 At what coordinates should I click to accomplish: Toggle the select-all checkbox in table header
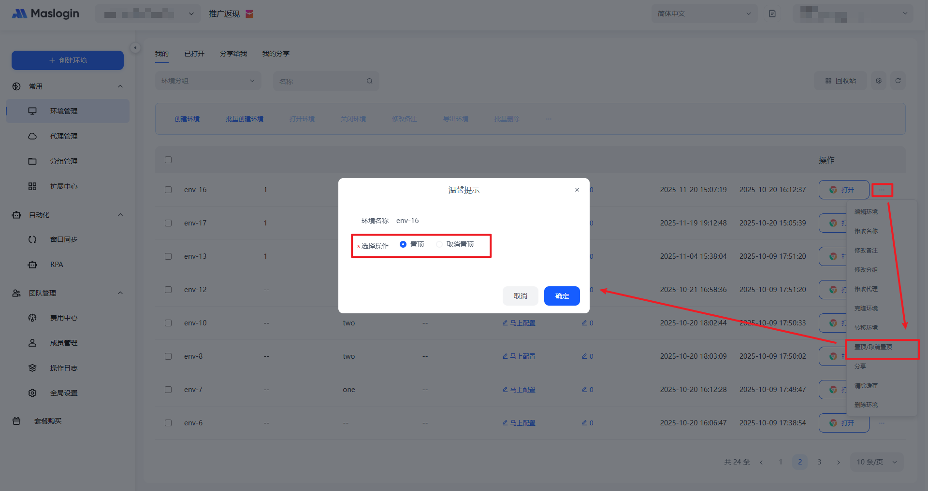tap(168, 160)
